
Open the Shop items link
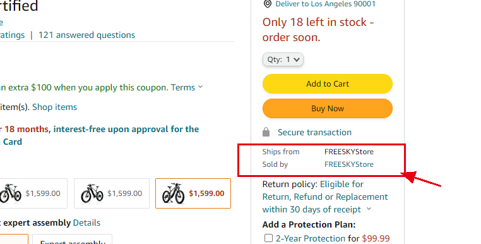(x=55, y=107)
